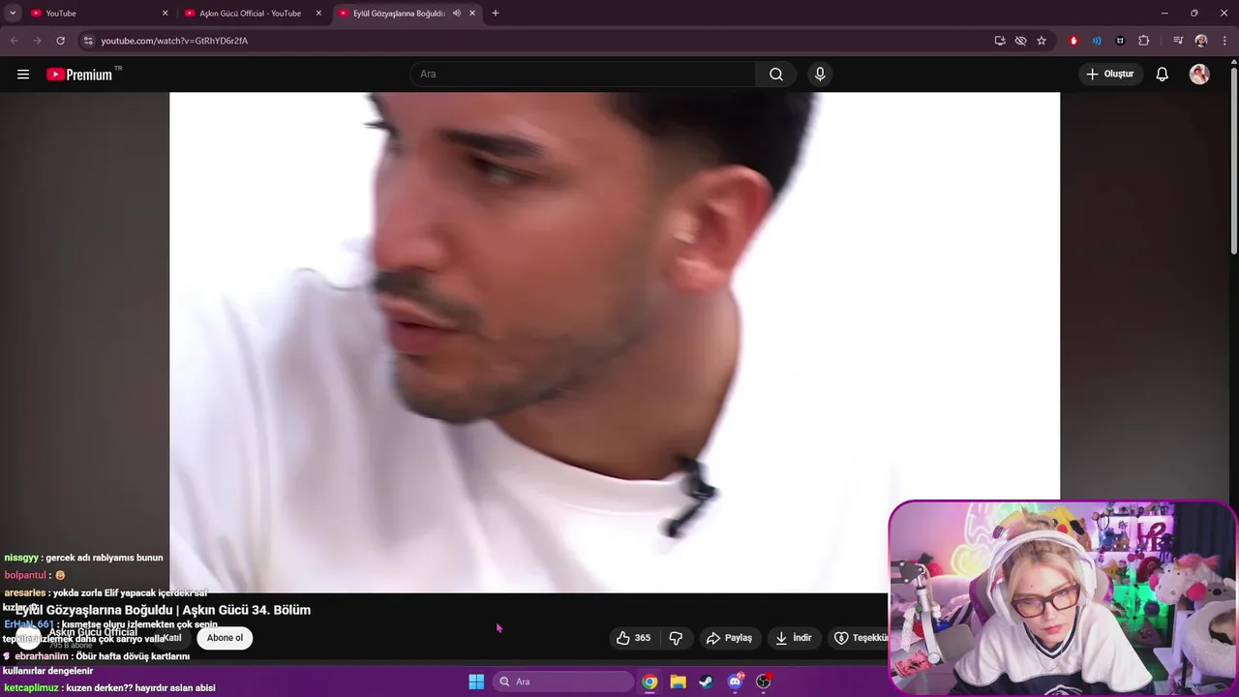The width and height of the screenshot is (1239, 697).
Task: Dislike the video with thumbs down
Action: click(677, 638)
